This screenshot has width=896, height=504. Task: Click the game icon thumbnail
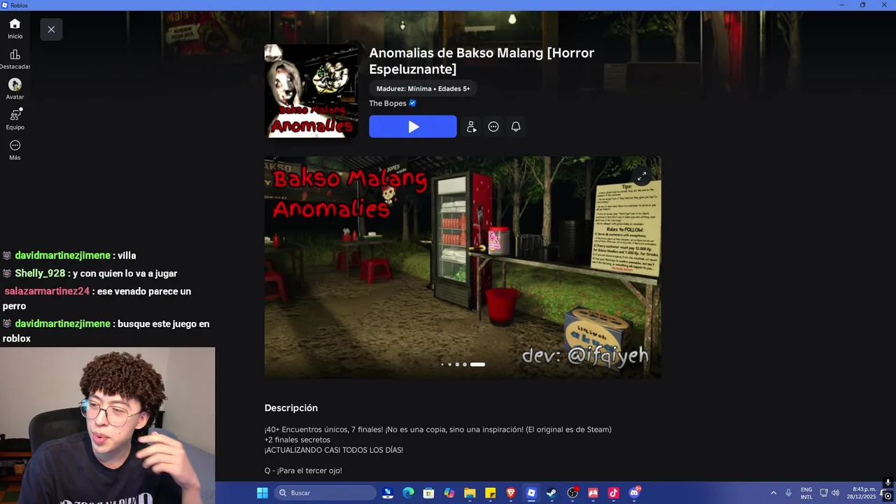pyautogui.click(x=311, y=91)
